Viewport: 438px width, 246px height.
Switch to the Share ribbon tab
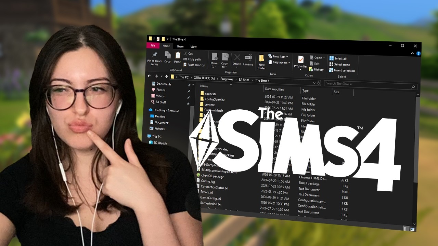coord(180,46)
